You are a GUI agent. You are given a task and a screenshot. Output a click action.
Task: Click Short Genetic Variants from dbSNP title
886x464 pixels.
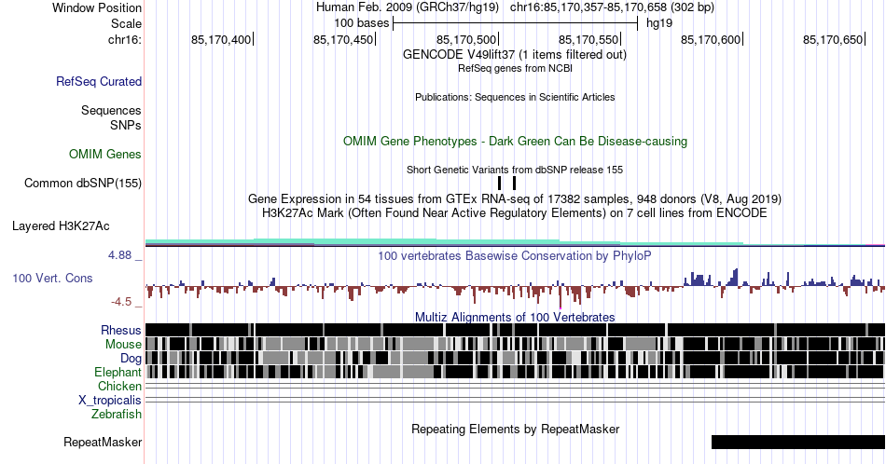(515, 170)
